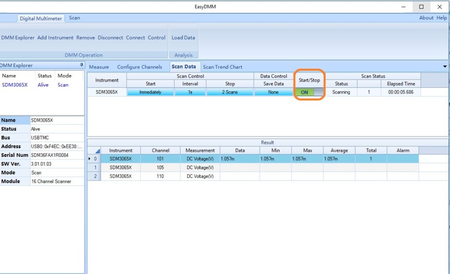
Task: Open the Start 'Immediately' dropdown cell
Action: click(x=150, y=92)
